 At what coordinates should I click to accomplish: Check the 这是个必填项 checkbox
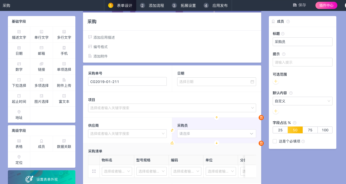(x=275, y=141)
